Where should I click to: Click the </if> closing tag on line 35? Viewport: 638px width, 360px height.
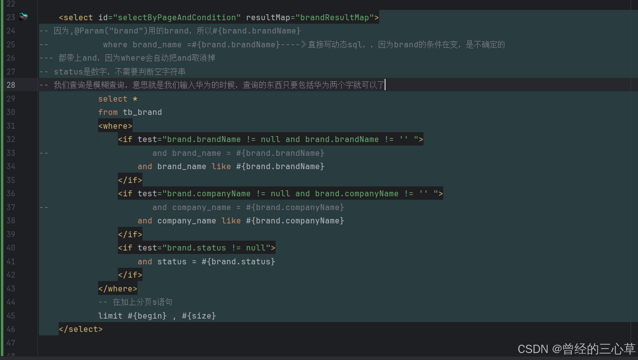(x=130, y=180)
